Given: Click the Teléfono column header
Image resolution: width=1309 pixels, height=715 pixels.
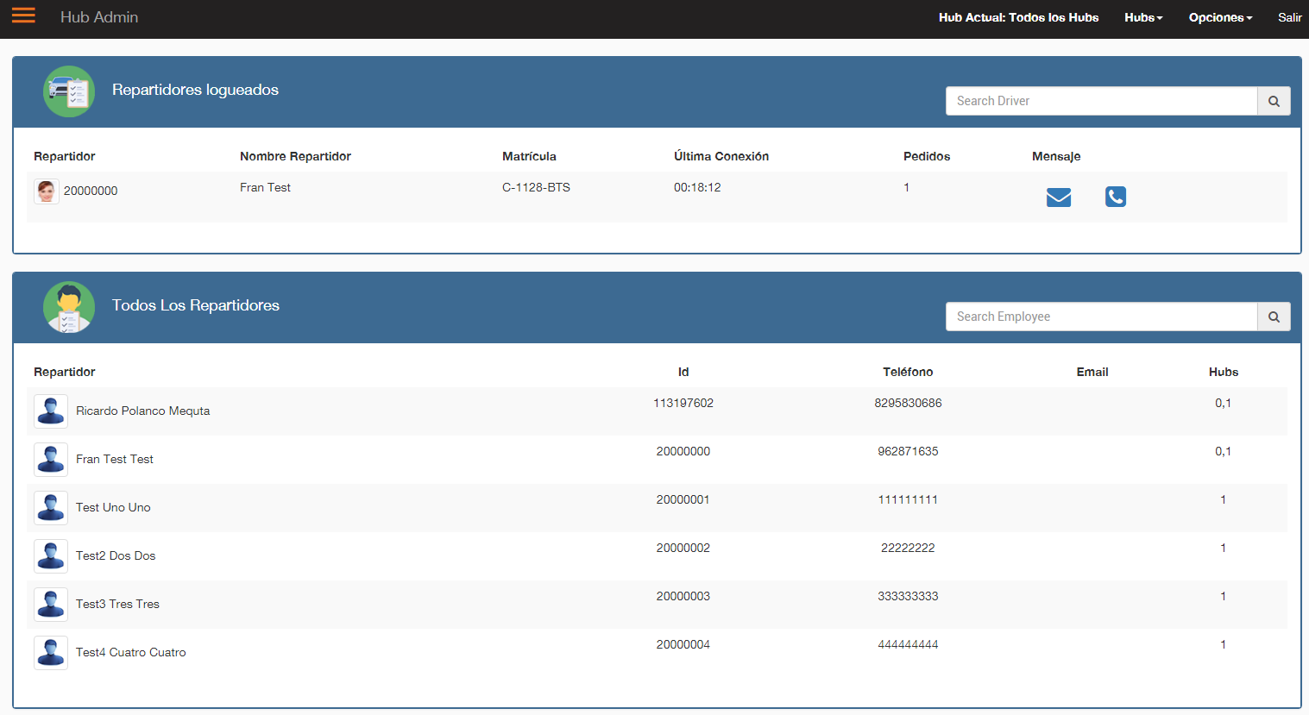Looking at the screenshot, I should click(908, 372).
